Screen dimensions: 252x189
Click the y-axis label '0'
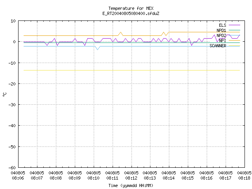(14, 42)
